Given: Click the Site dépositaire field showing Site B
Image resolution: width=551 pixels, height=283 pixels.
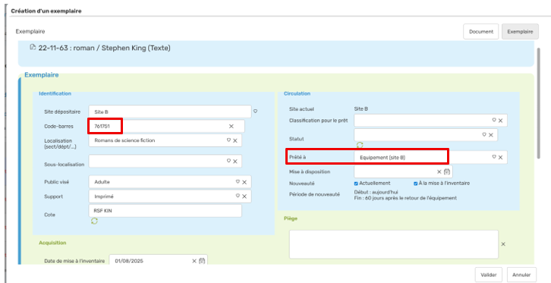Looking at the screenshot, I should point(170,112).
